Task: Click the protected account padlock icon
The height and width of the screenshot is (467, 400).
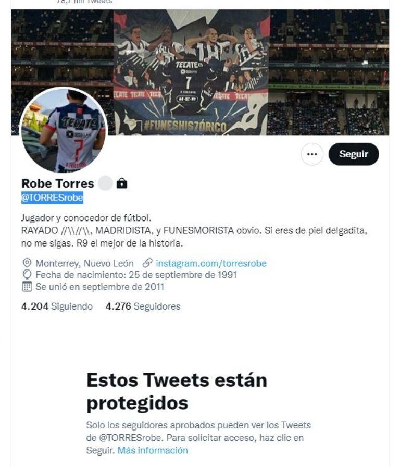Action: [x=122, y=183]
